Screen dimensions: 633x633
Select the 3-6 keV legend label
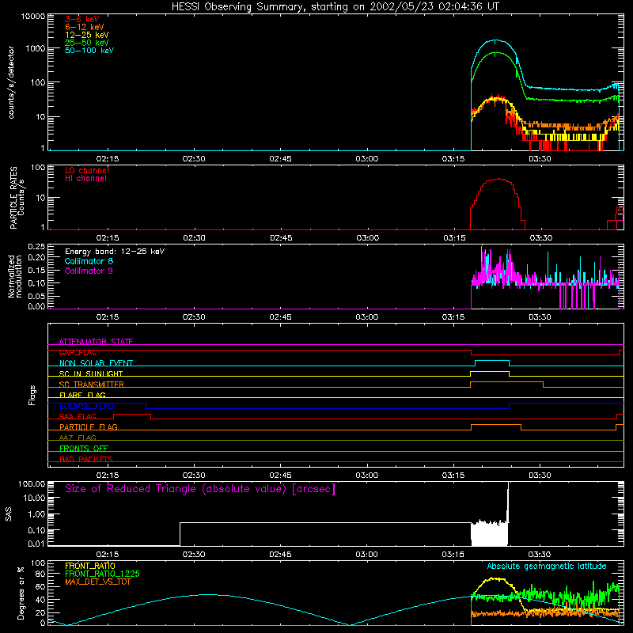click(x=81, y=19)
